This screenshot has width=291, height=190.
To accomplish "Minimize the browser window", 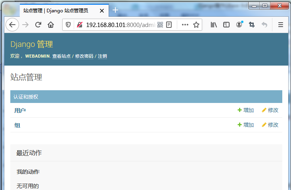I will point(254,6).
